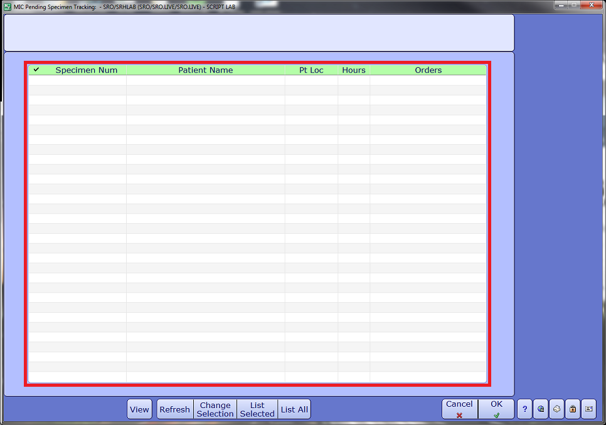Click the application icon in title bar
The width and height of the screenshot is (606, 425).
[7, 6]
